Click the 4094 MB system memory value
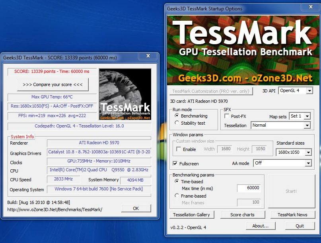The image size is (321, 243). pyautogui.click(x=135, y=180)
